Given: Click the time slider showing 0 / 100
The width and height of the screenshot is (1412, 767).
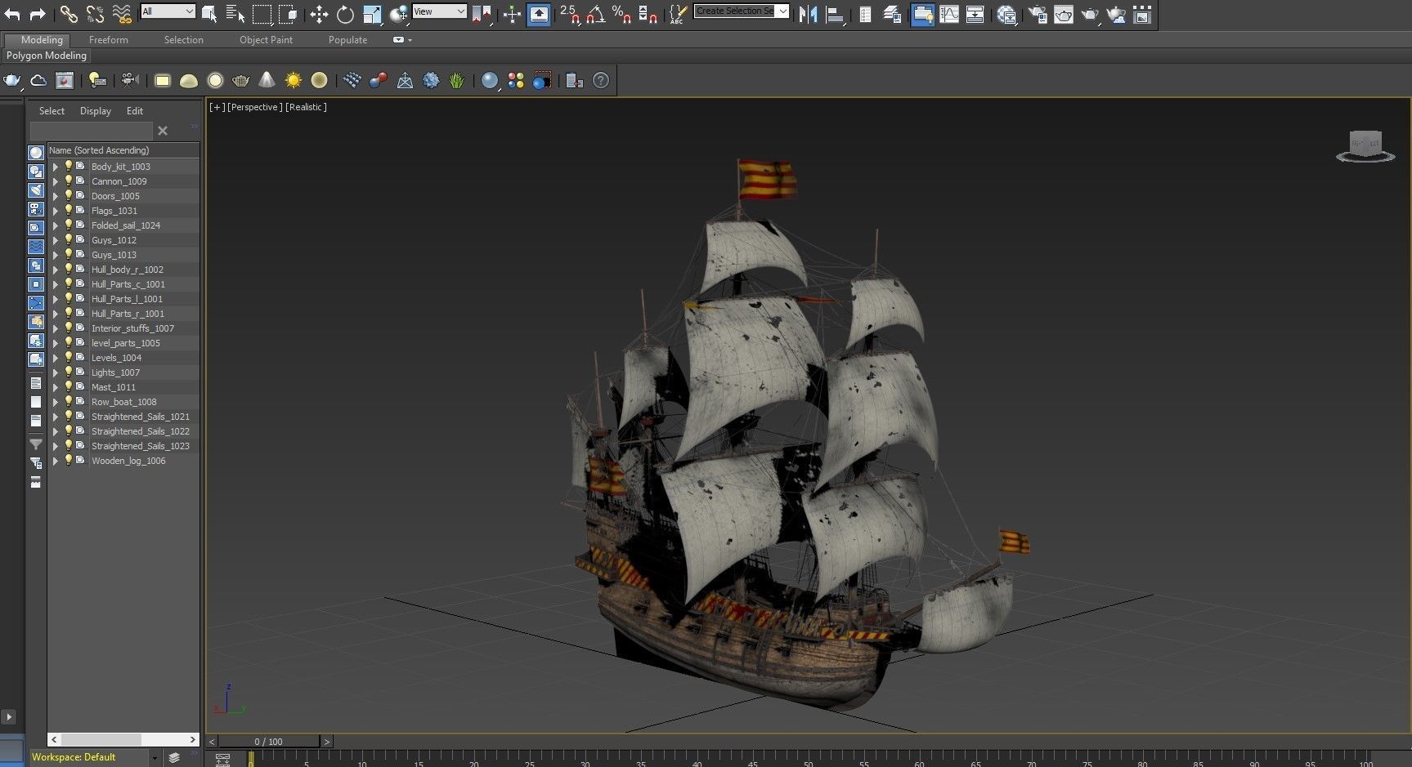Looking at the screenshot, I should [x=268, y=742].
